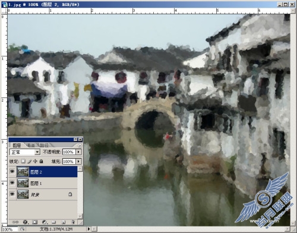Click the link layers chain icon
The image size is (297, 233).
click(x=15, y=222)
